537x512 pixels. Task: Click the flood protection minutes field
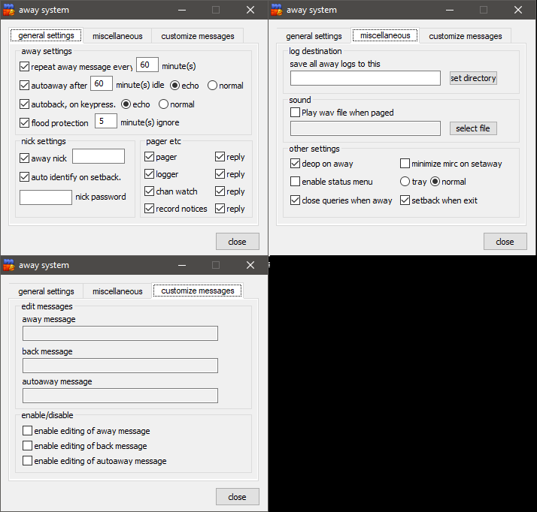(x=106, y=121)
